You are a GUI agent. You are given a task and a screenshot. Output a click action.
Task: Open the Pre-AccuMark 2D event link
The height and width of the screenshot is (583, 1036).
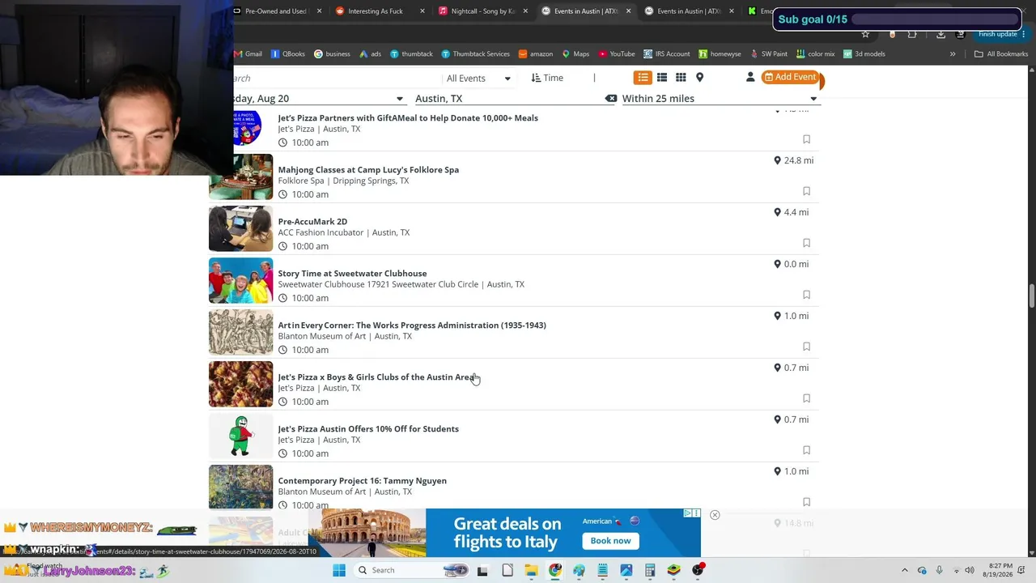coord(312,222)
